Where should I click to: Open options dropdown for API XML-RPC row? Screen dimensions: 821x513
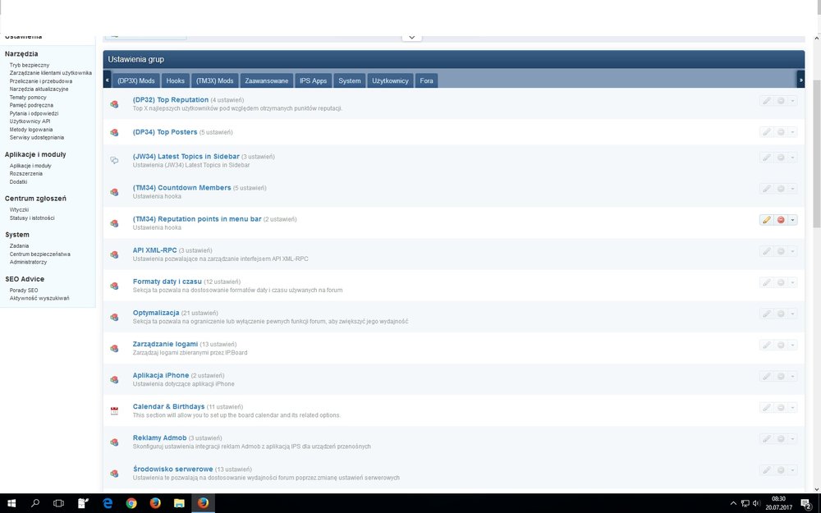[792, 251]
